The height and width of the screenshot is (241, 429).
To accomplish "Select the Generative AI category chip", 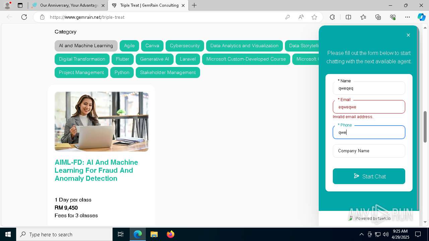I will (x=155, y=59).
